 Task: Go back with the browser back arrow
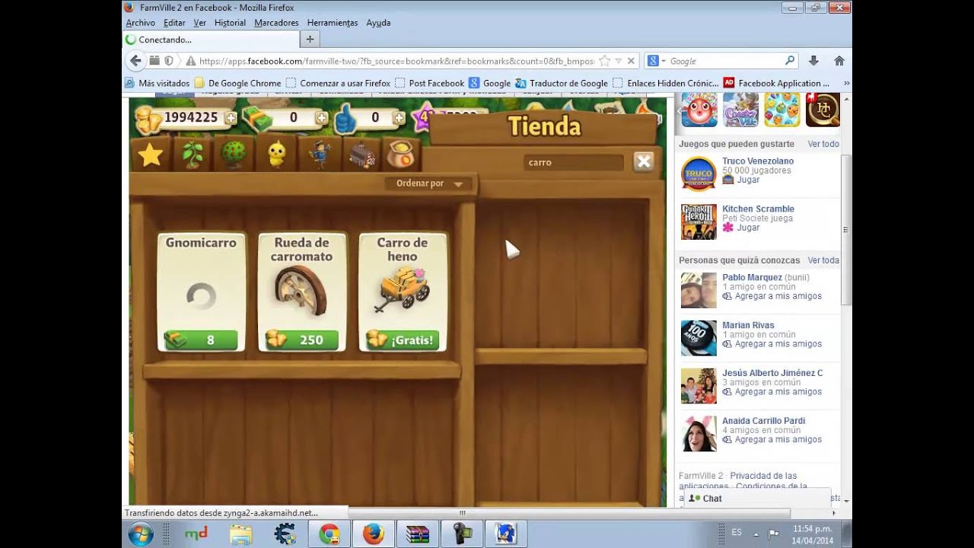(x=135, y=61)
